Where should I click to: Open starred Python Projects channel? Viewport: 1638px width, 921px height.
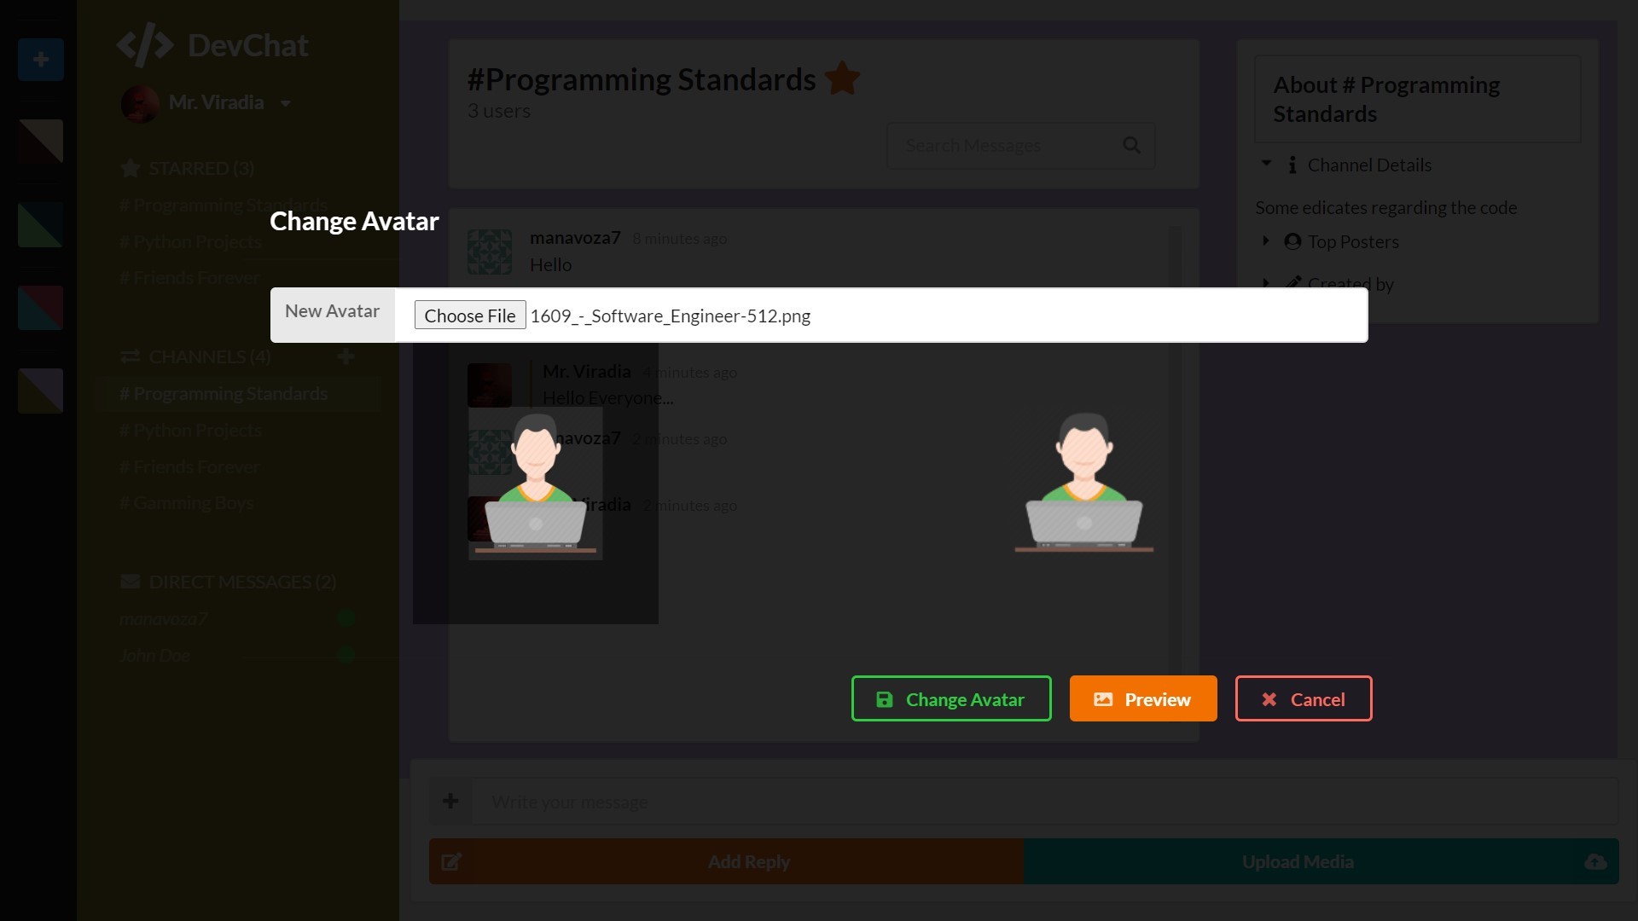(x=191, y=242)
